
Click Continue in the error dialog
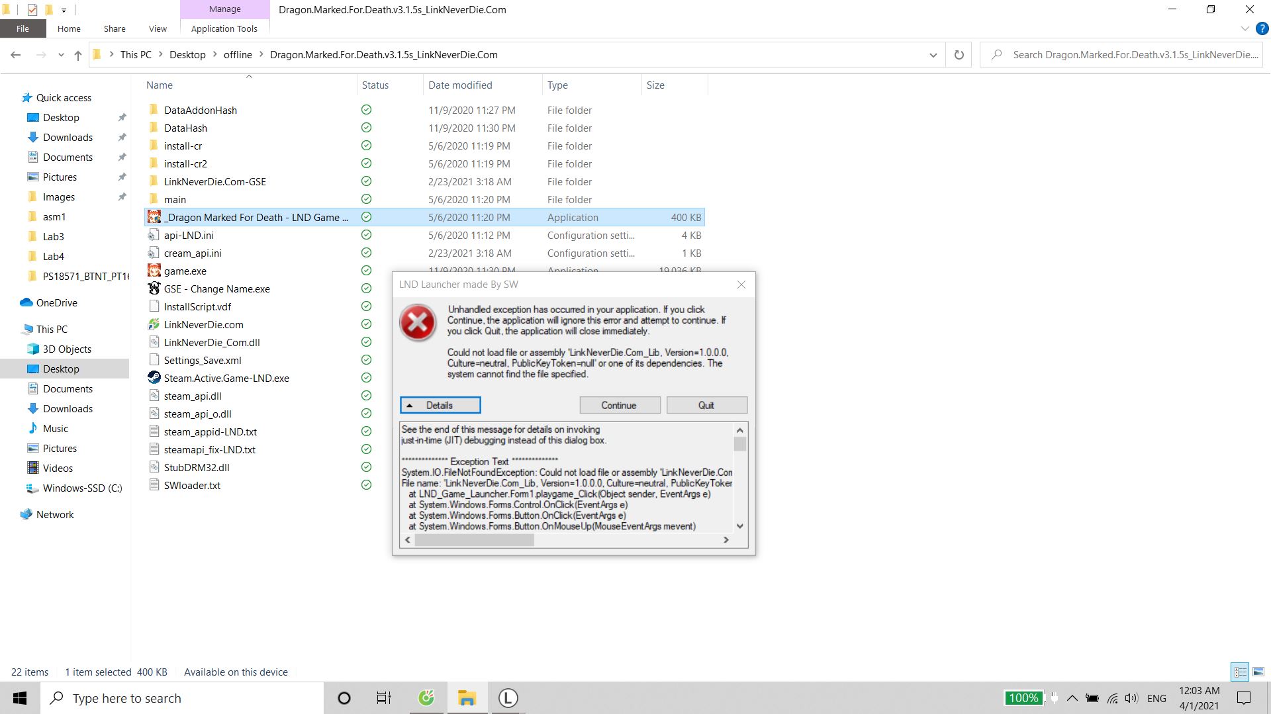pyautogui.click(x=619, y=405)
